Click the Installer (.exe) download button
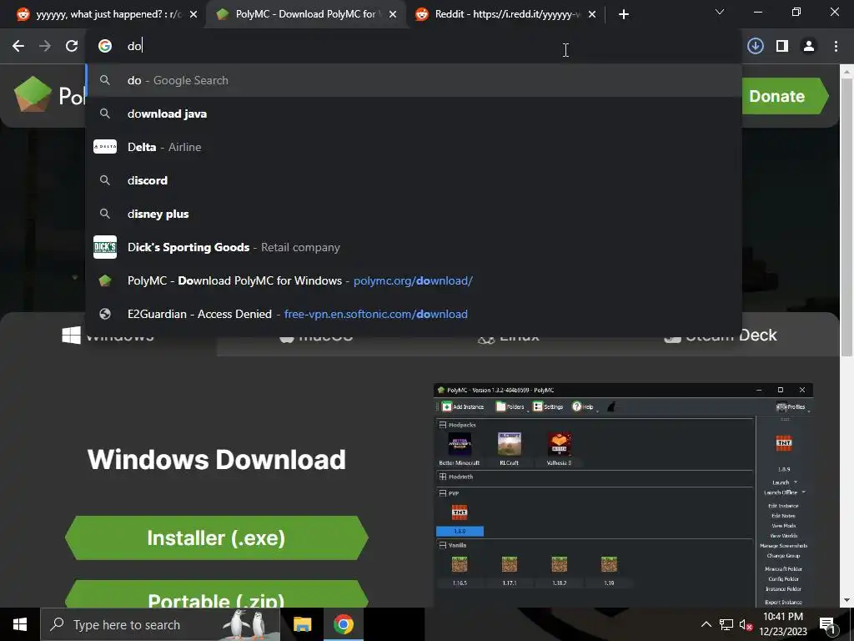854x641 pixels. coord(216,538)
